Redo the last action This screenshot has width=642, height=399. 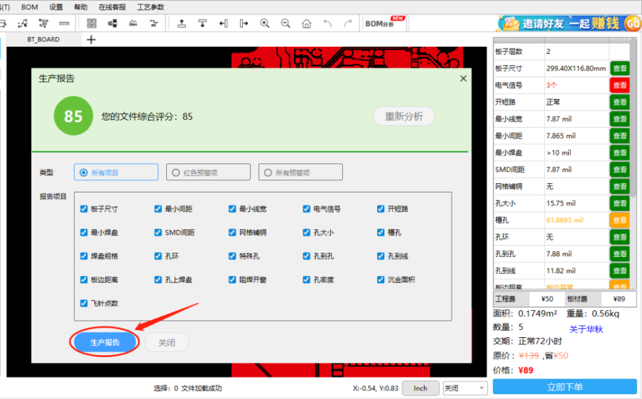(347, 23)
